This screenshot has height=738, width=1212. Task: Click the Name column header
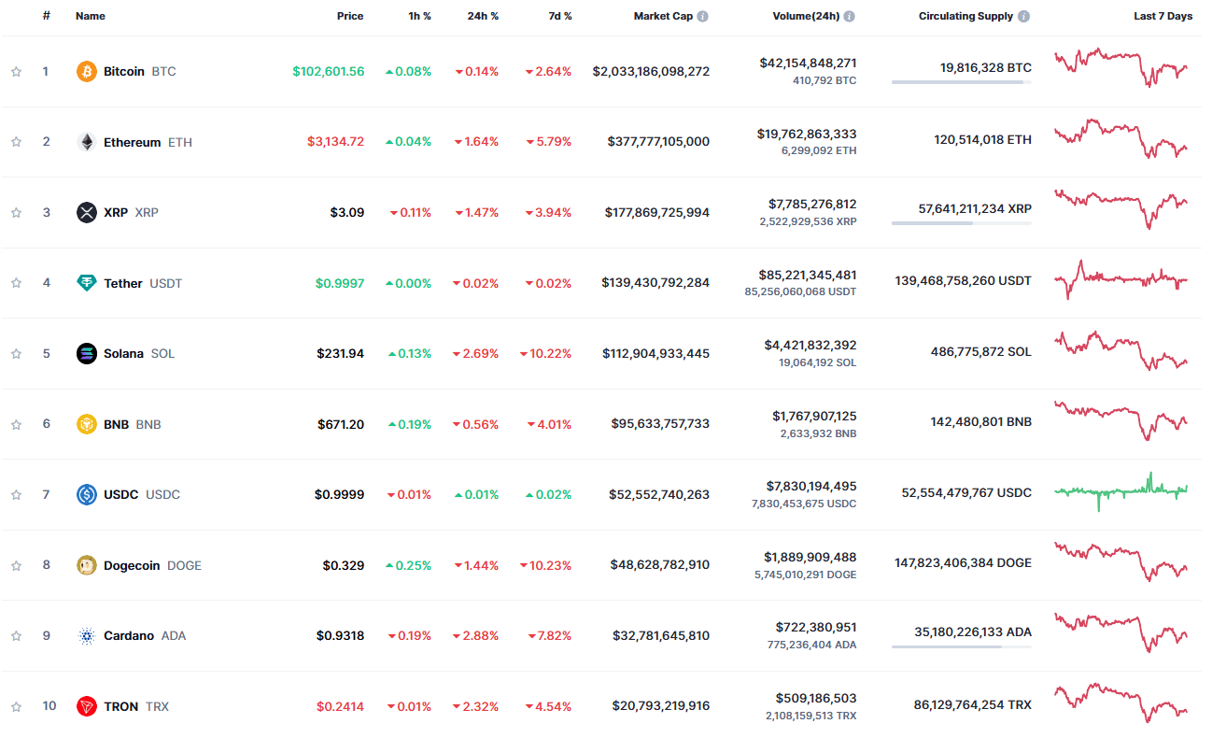pyautogui.click(x=91, y=16)
